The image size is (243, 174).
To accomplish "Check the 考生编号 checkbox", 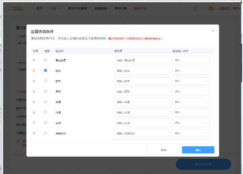I will click(45, 60).
